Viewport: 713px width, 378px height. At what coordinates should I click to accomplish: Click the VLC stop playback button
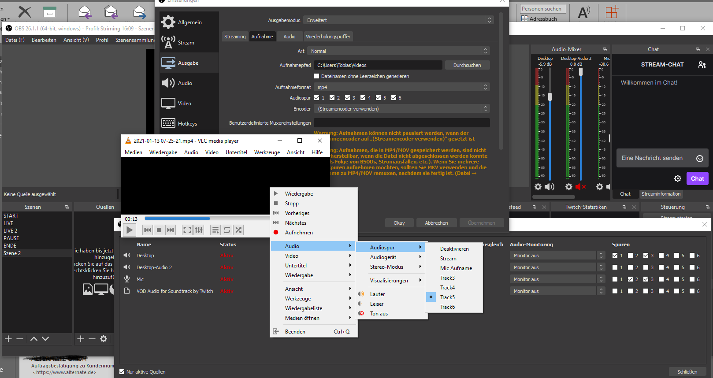159,230
